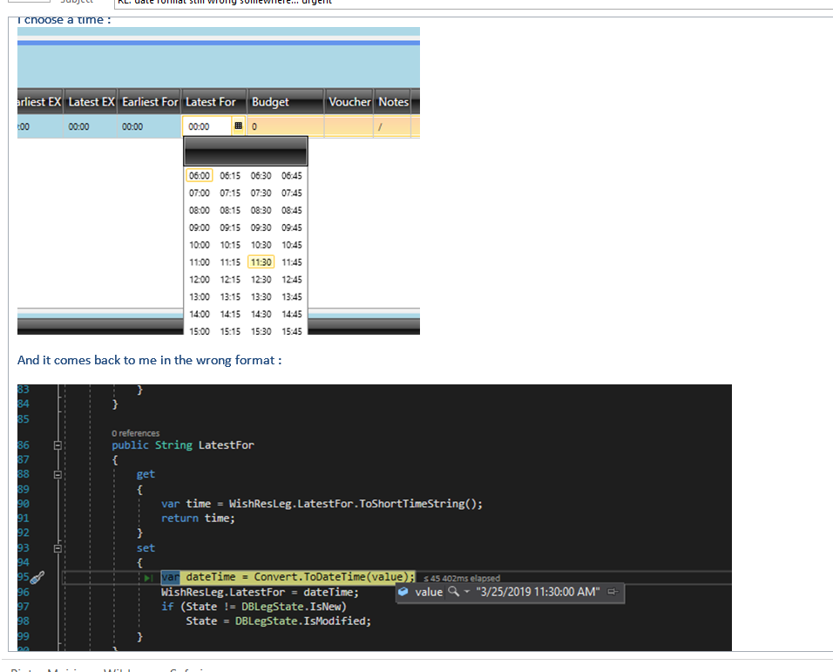Choose the 13:45 time slot

click(x=292, y=296)
